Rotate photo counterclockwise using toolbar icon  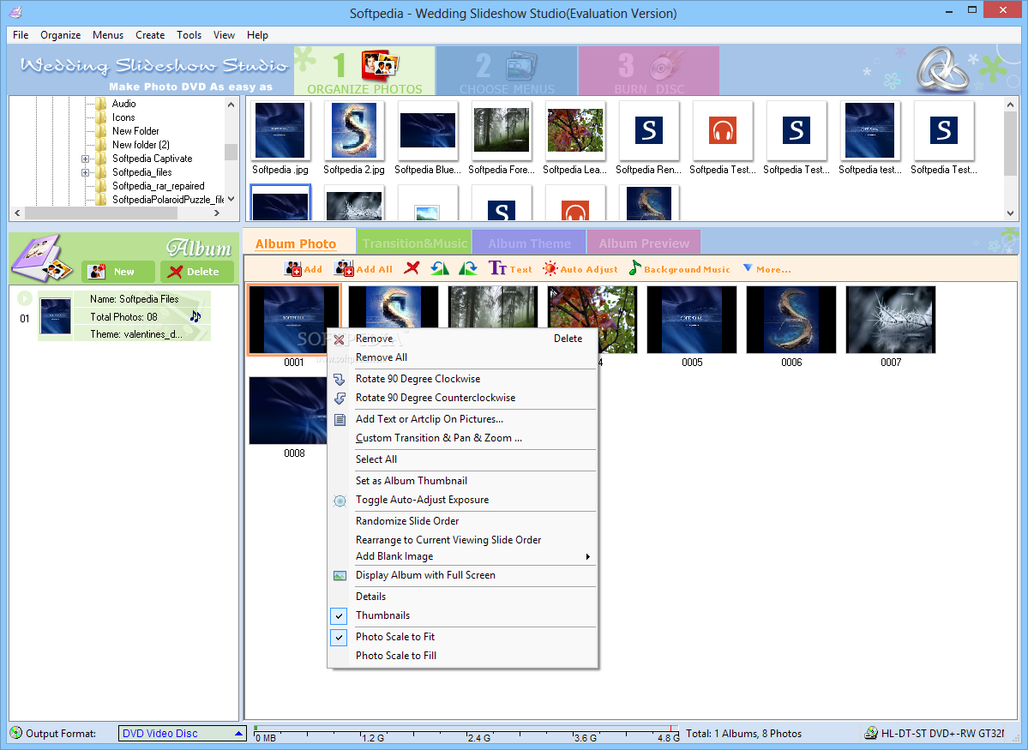pyautogui.click(x=440, y=268)
